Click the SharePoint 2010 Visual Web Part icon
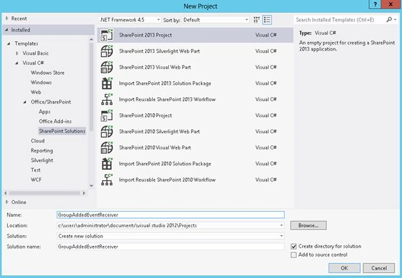This screenshot has width=402, height=278. point(107,148)
